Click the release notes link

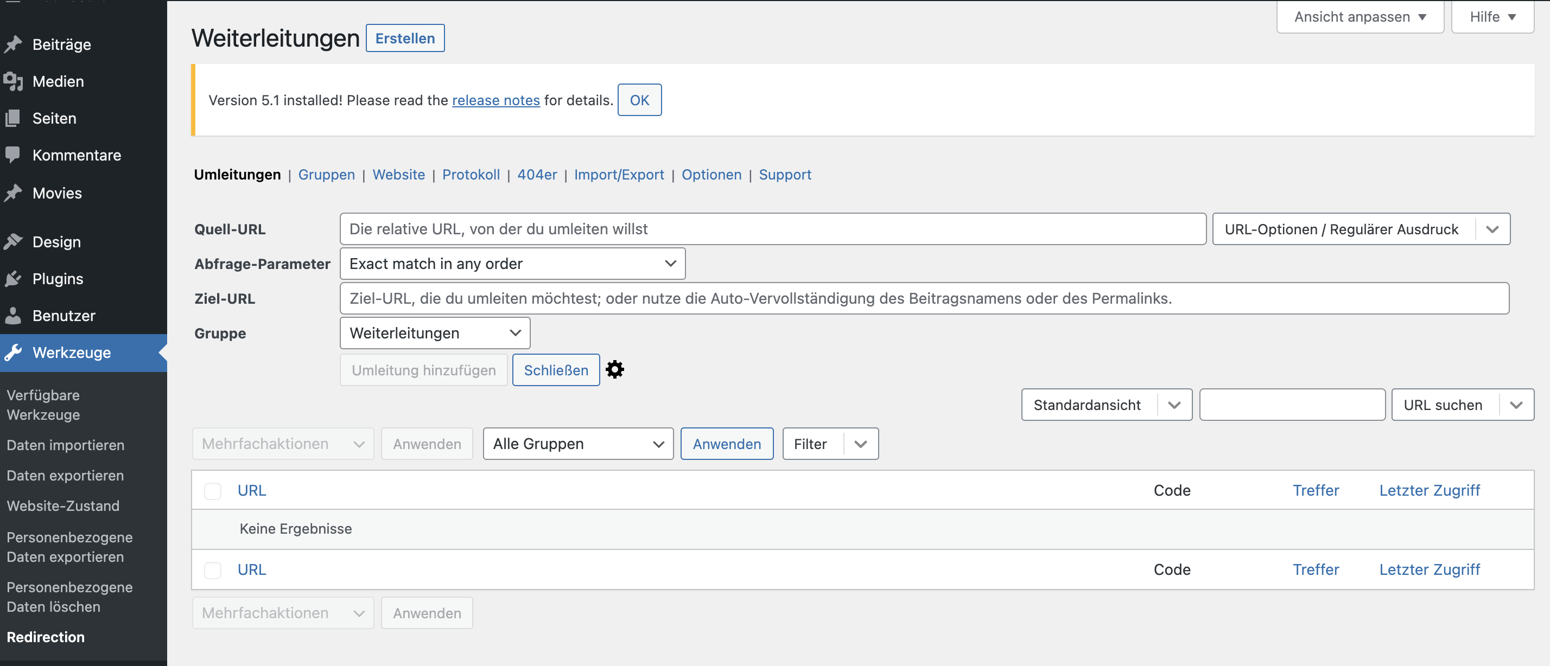(x=495, y=100)
